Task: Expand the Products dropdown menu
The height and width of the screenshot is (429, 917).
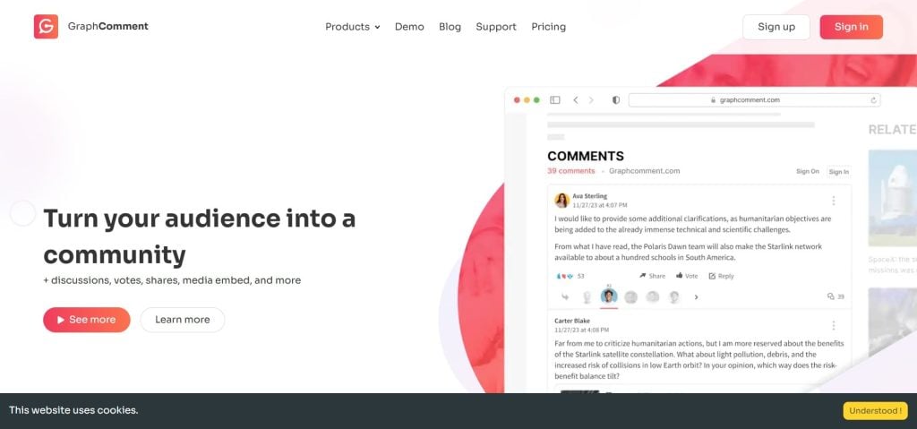Action: (352, 27)
